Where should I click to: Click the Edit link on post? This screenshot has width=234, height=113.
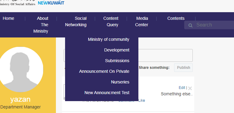pyautogui.click(x=182, y=88)
